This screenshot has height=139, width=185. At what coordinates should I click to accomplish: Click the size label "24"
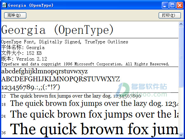[x=3, y=116]
